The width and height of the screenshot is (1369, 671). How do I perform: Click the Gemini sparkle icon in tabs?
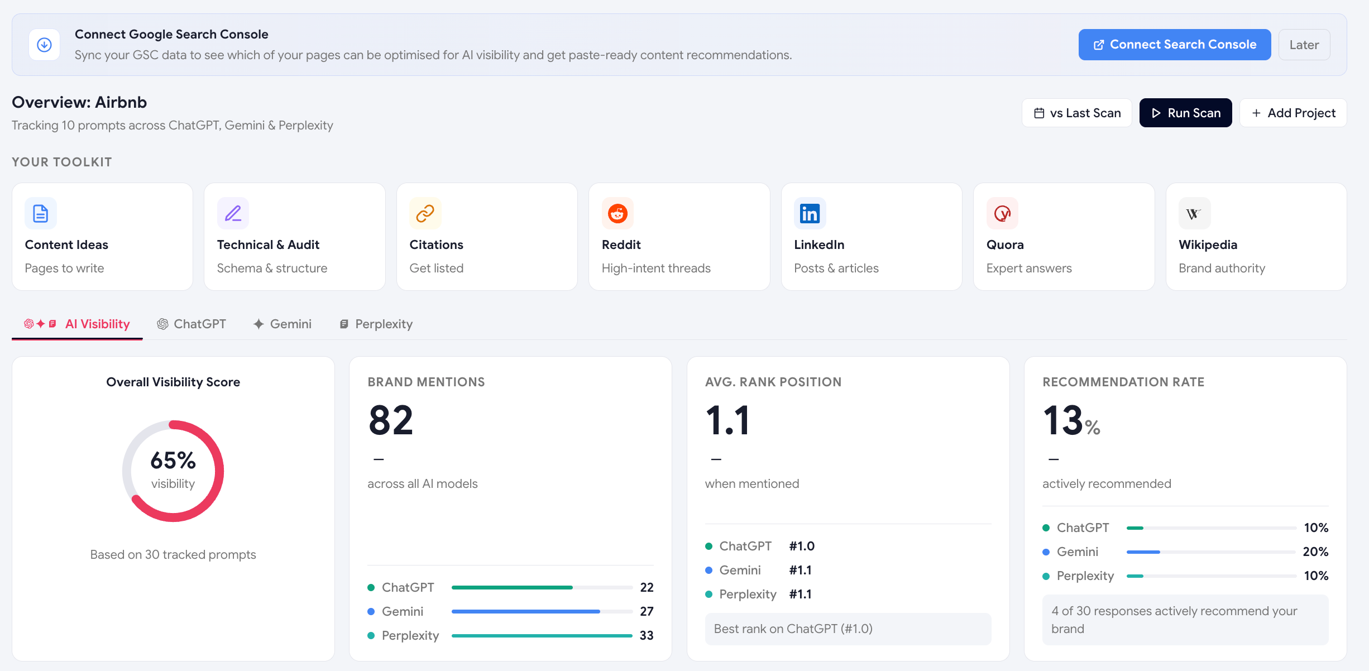click(x=259, y=324)
